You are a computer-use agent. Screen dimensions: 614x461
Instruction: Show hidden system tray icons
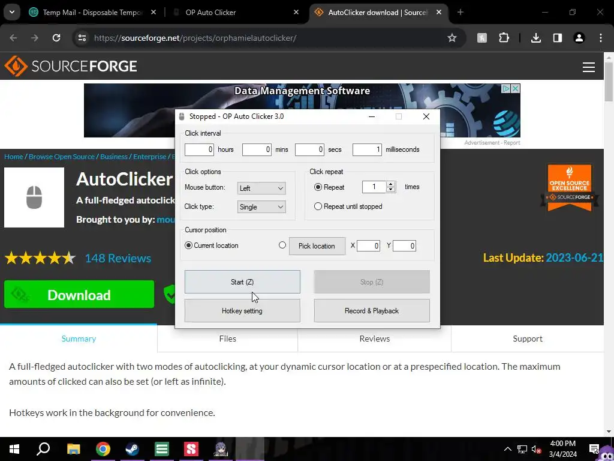click(x=507, y=449)
